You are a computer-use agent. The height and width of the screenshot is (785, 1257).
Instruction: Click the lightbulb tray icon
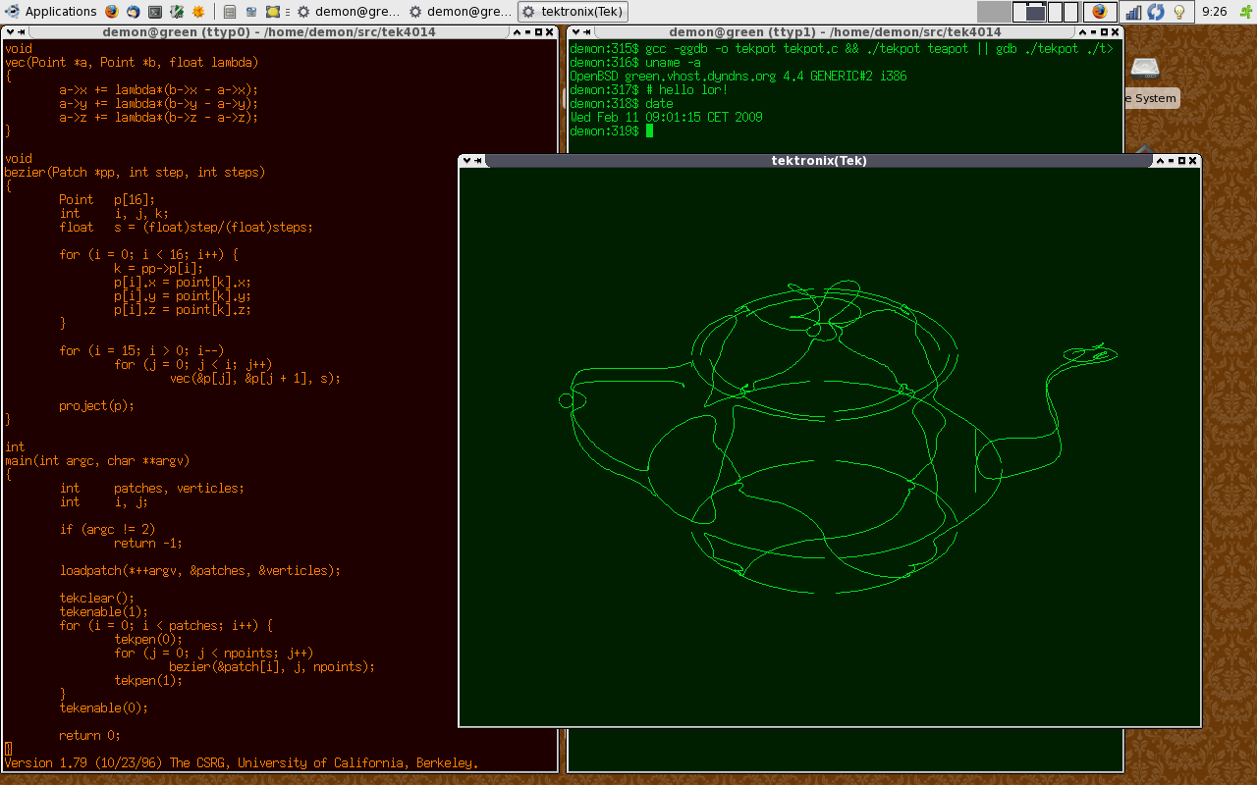click(x=1179, y=12)
